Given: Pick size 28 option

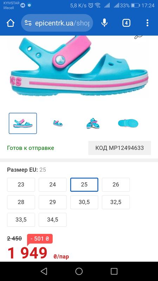Looking at the screenshot, I should (x=21, y=202).
